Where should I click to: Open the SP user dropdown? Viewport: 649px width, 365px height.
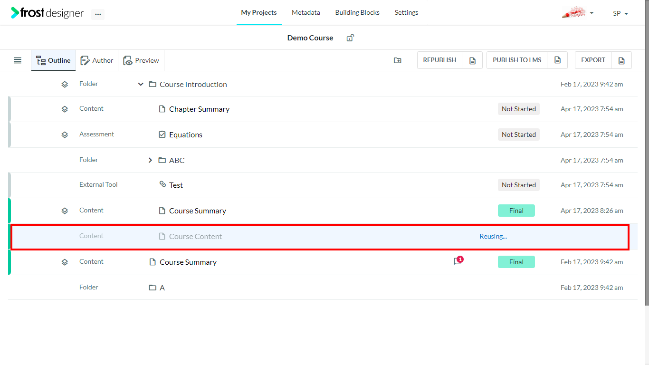tap(620, 13)
